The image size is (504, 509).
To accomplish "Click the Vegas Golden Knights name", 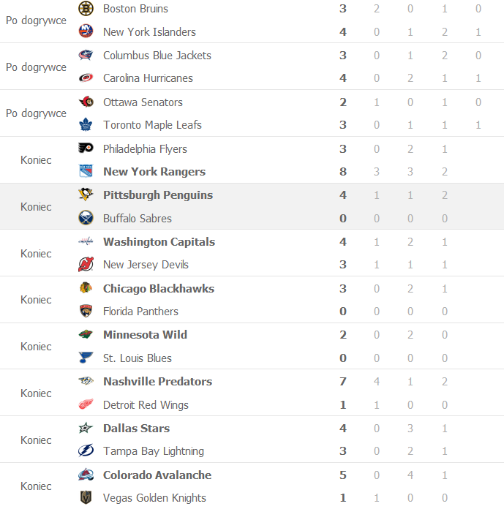I will [x=154, y=498].
